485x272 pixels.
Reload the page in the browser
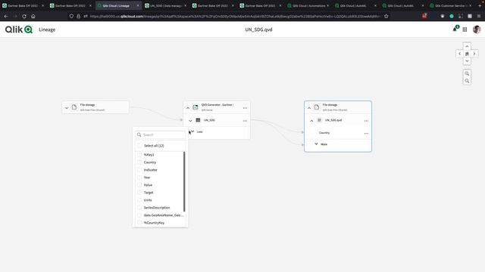click(24, 16)
